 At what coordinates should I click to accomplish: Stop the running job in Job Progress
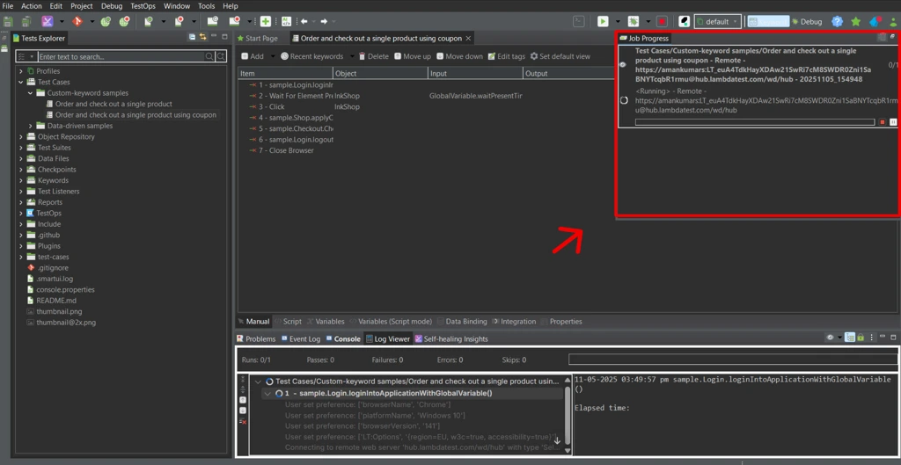coord(883,122)
